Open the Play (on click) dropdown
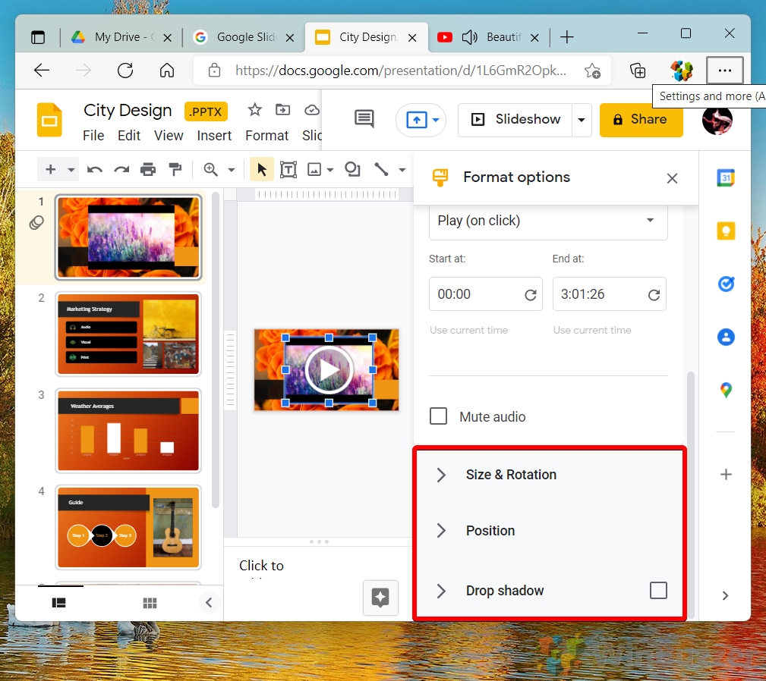The image size is (766, 681). 547,221
